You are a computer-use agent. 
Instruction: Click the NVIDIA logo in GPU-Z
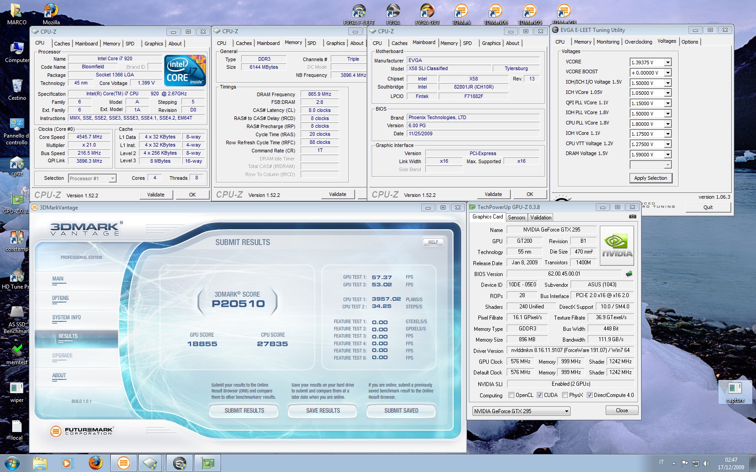(617, 245)
